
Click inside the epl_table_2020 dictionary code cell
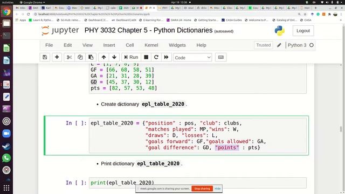[198, 135]
